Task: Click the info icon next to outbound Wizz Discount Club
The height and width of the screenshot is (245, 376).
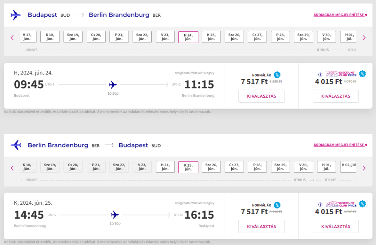Action: click(x=320, y=74)
